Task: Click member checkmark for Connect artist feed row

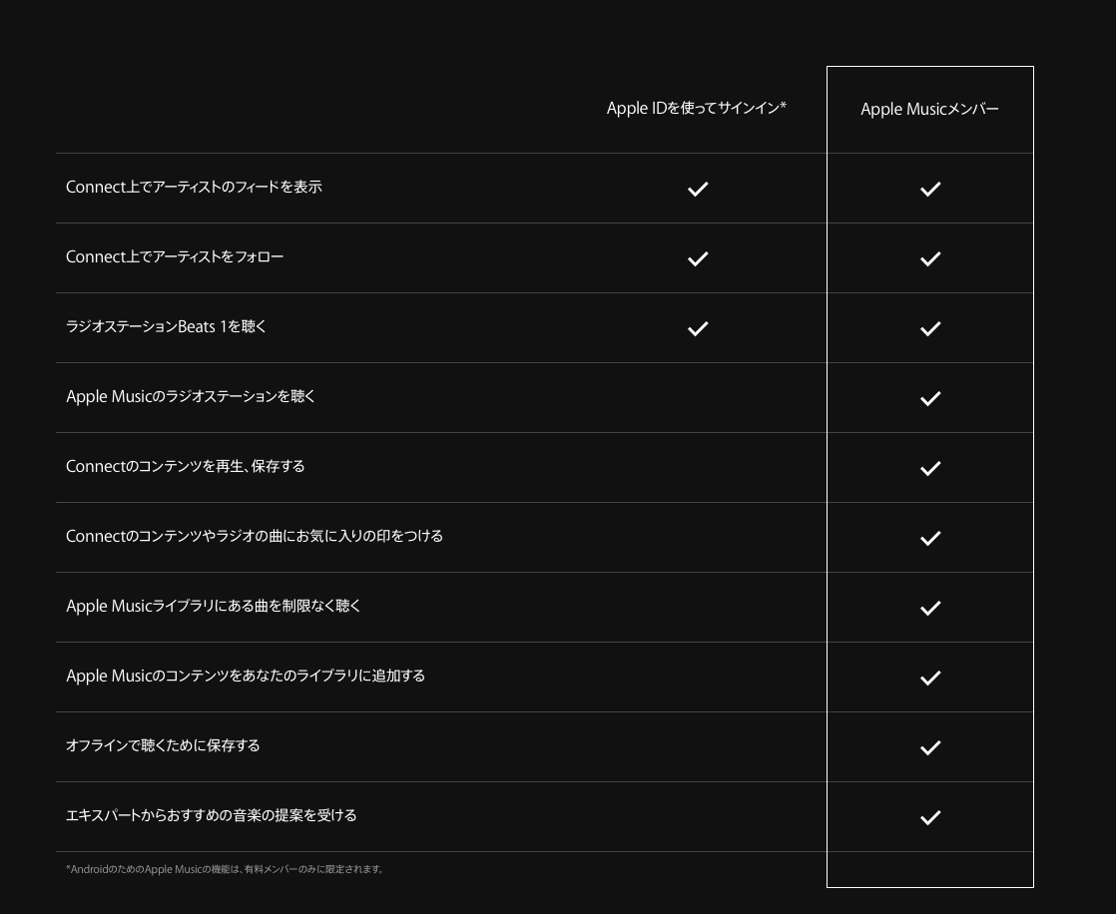Action: point(930,189)
